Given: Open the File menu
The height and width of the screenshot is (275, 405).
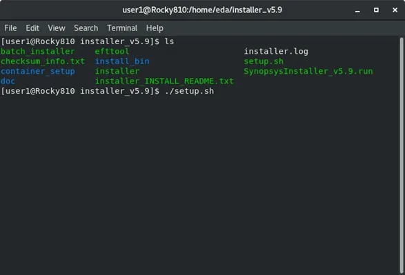Looking at the screenshot, I should click(x=10, y=28).
